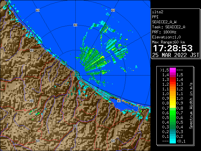201x151 pixels.
Task: Click the 'PPI' scan type text
Action: 155,17
